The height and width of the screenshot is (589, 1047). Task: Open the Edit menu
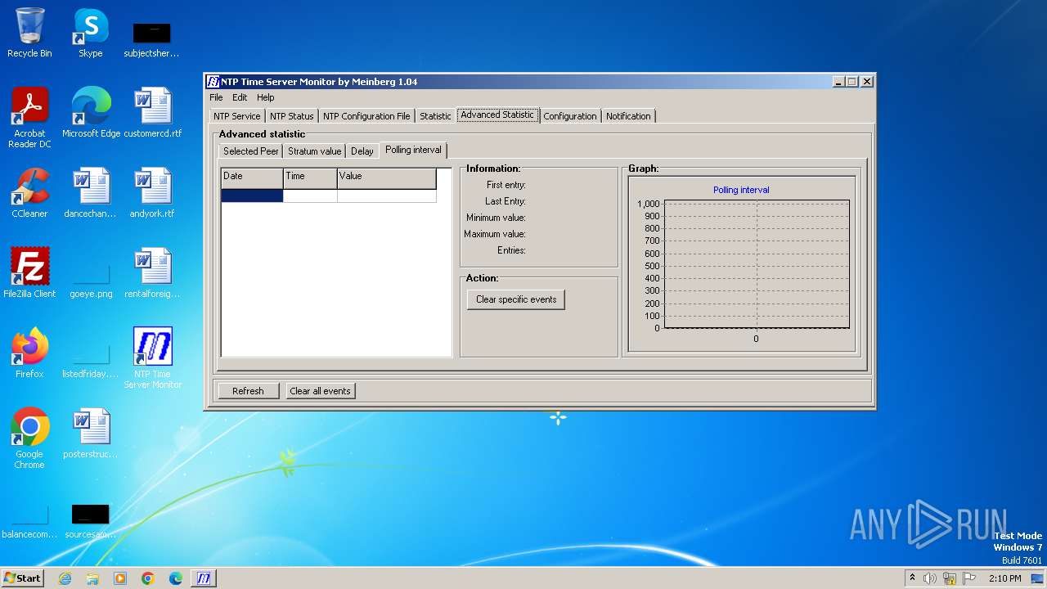[x=240, y=97]
